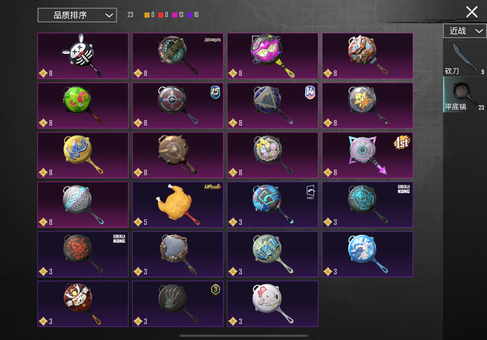Filter by the pink quality swatch
Image resolution: width=487 pixels, height=340 pixels.
pos(175,15)
